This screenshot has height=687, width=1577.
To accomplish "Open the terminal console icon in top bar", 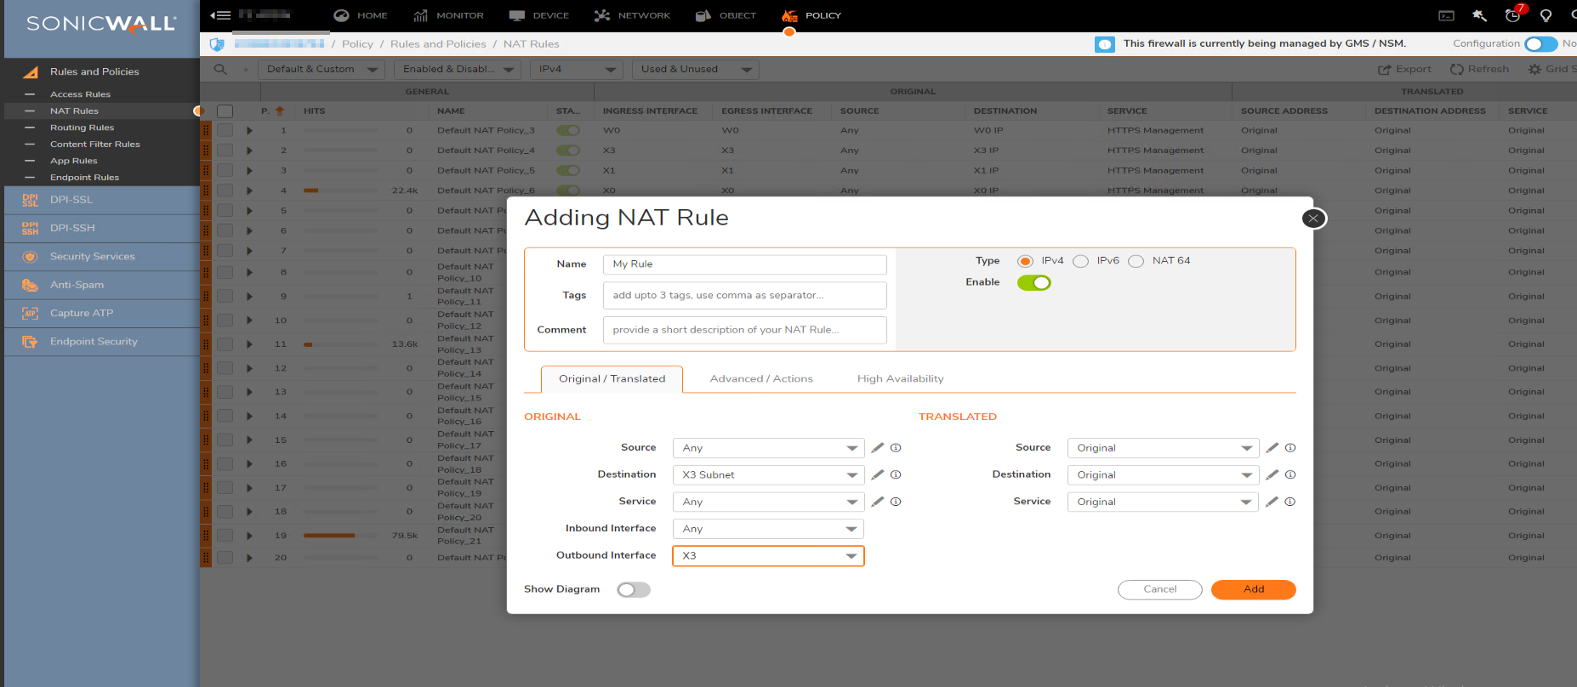I will click(1446, 15).
